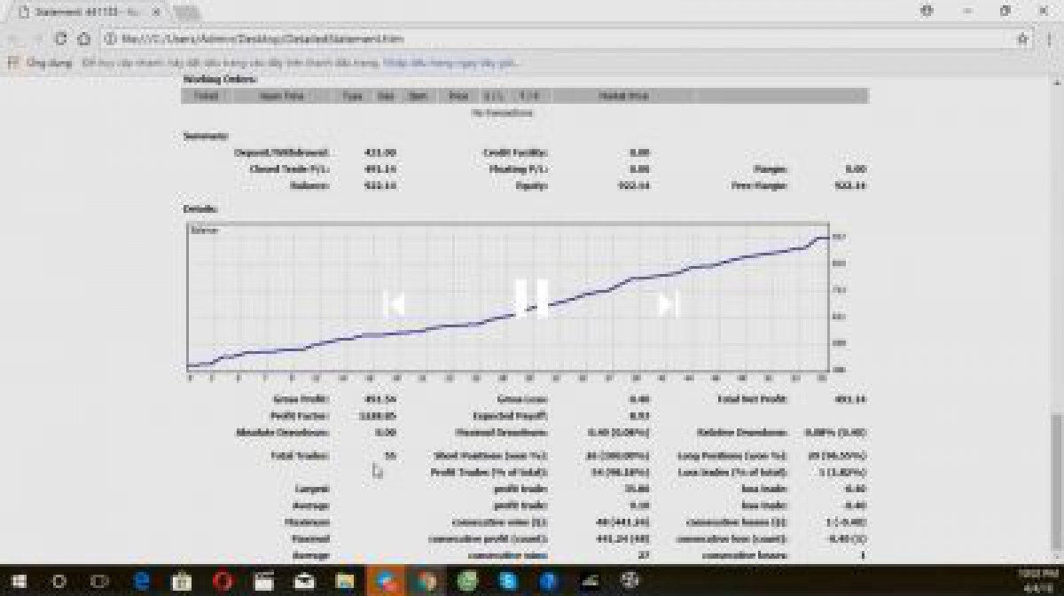Close the Statement browser tab
Image resolution: width=1064 pixels, height=596 pixels.
pyautogui.click(x=158, y=12)
